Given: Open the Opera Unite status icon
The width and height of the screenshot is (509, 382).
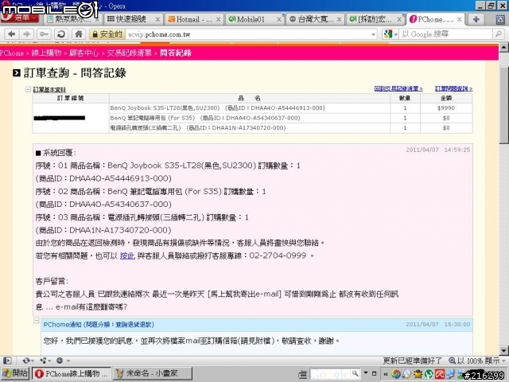Looking at the screenshot, I should tap(43, 361).
